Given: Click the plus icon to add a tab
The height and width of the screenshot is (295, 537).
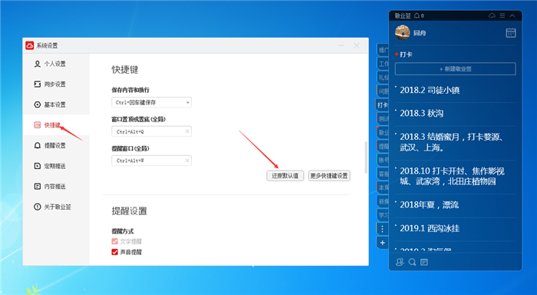Looking at the screenshot, I should click(383, 243).
